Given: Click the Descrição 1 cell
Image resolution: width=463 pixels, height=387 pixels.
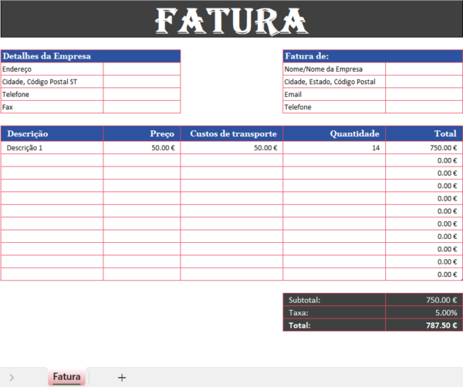Looking at the screenshot, I should (52, 148).
